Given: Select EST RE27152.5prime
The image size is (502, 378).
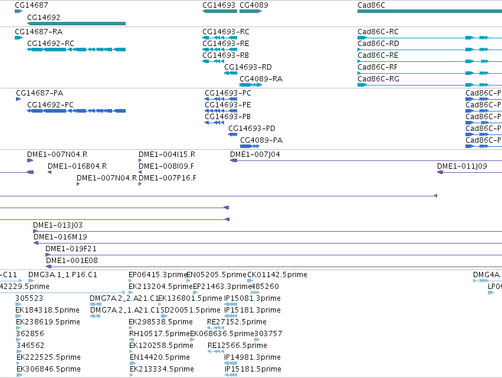Looking at the screenshot, I should click(237, 323).
